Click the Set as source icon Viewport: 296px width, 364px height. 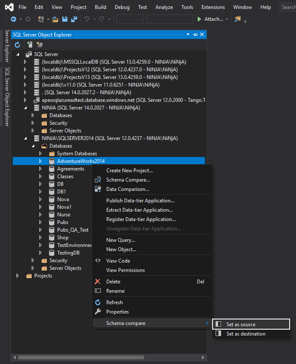coord(219,324)
